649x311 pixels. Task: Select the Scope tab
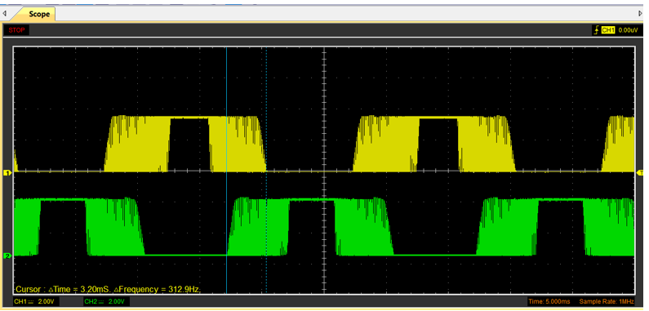[34, 14]
